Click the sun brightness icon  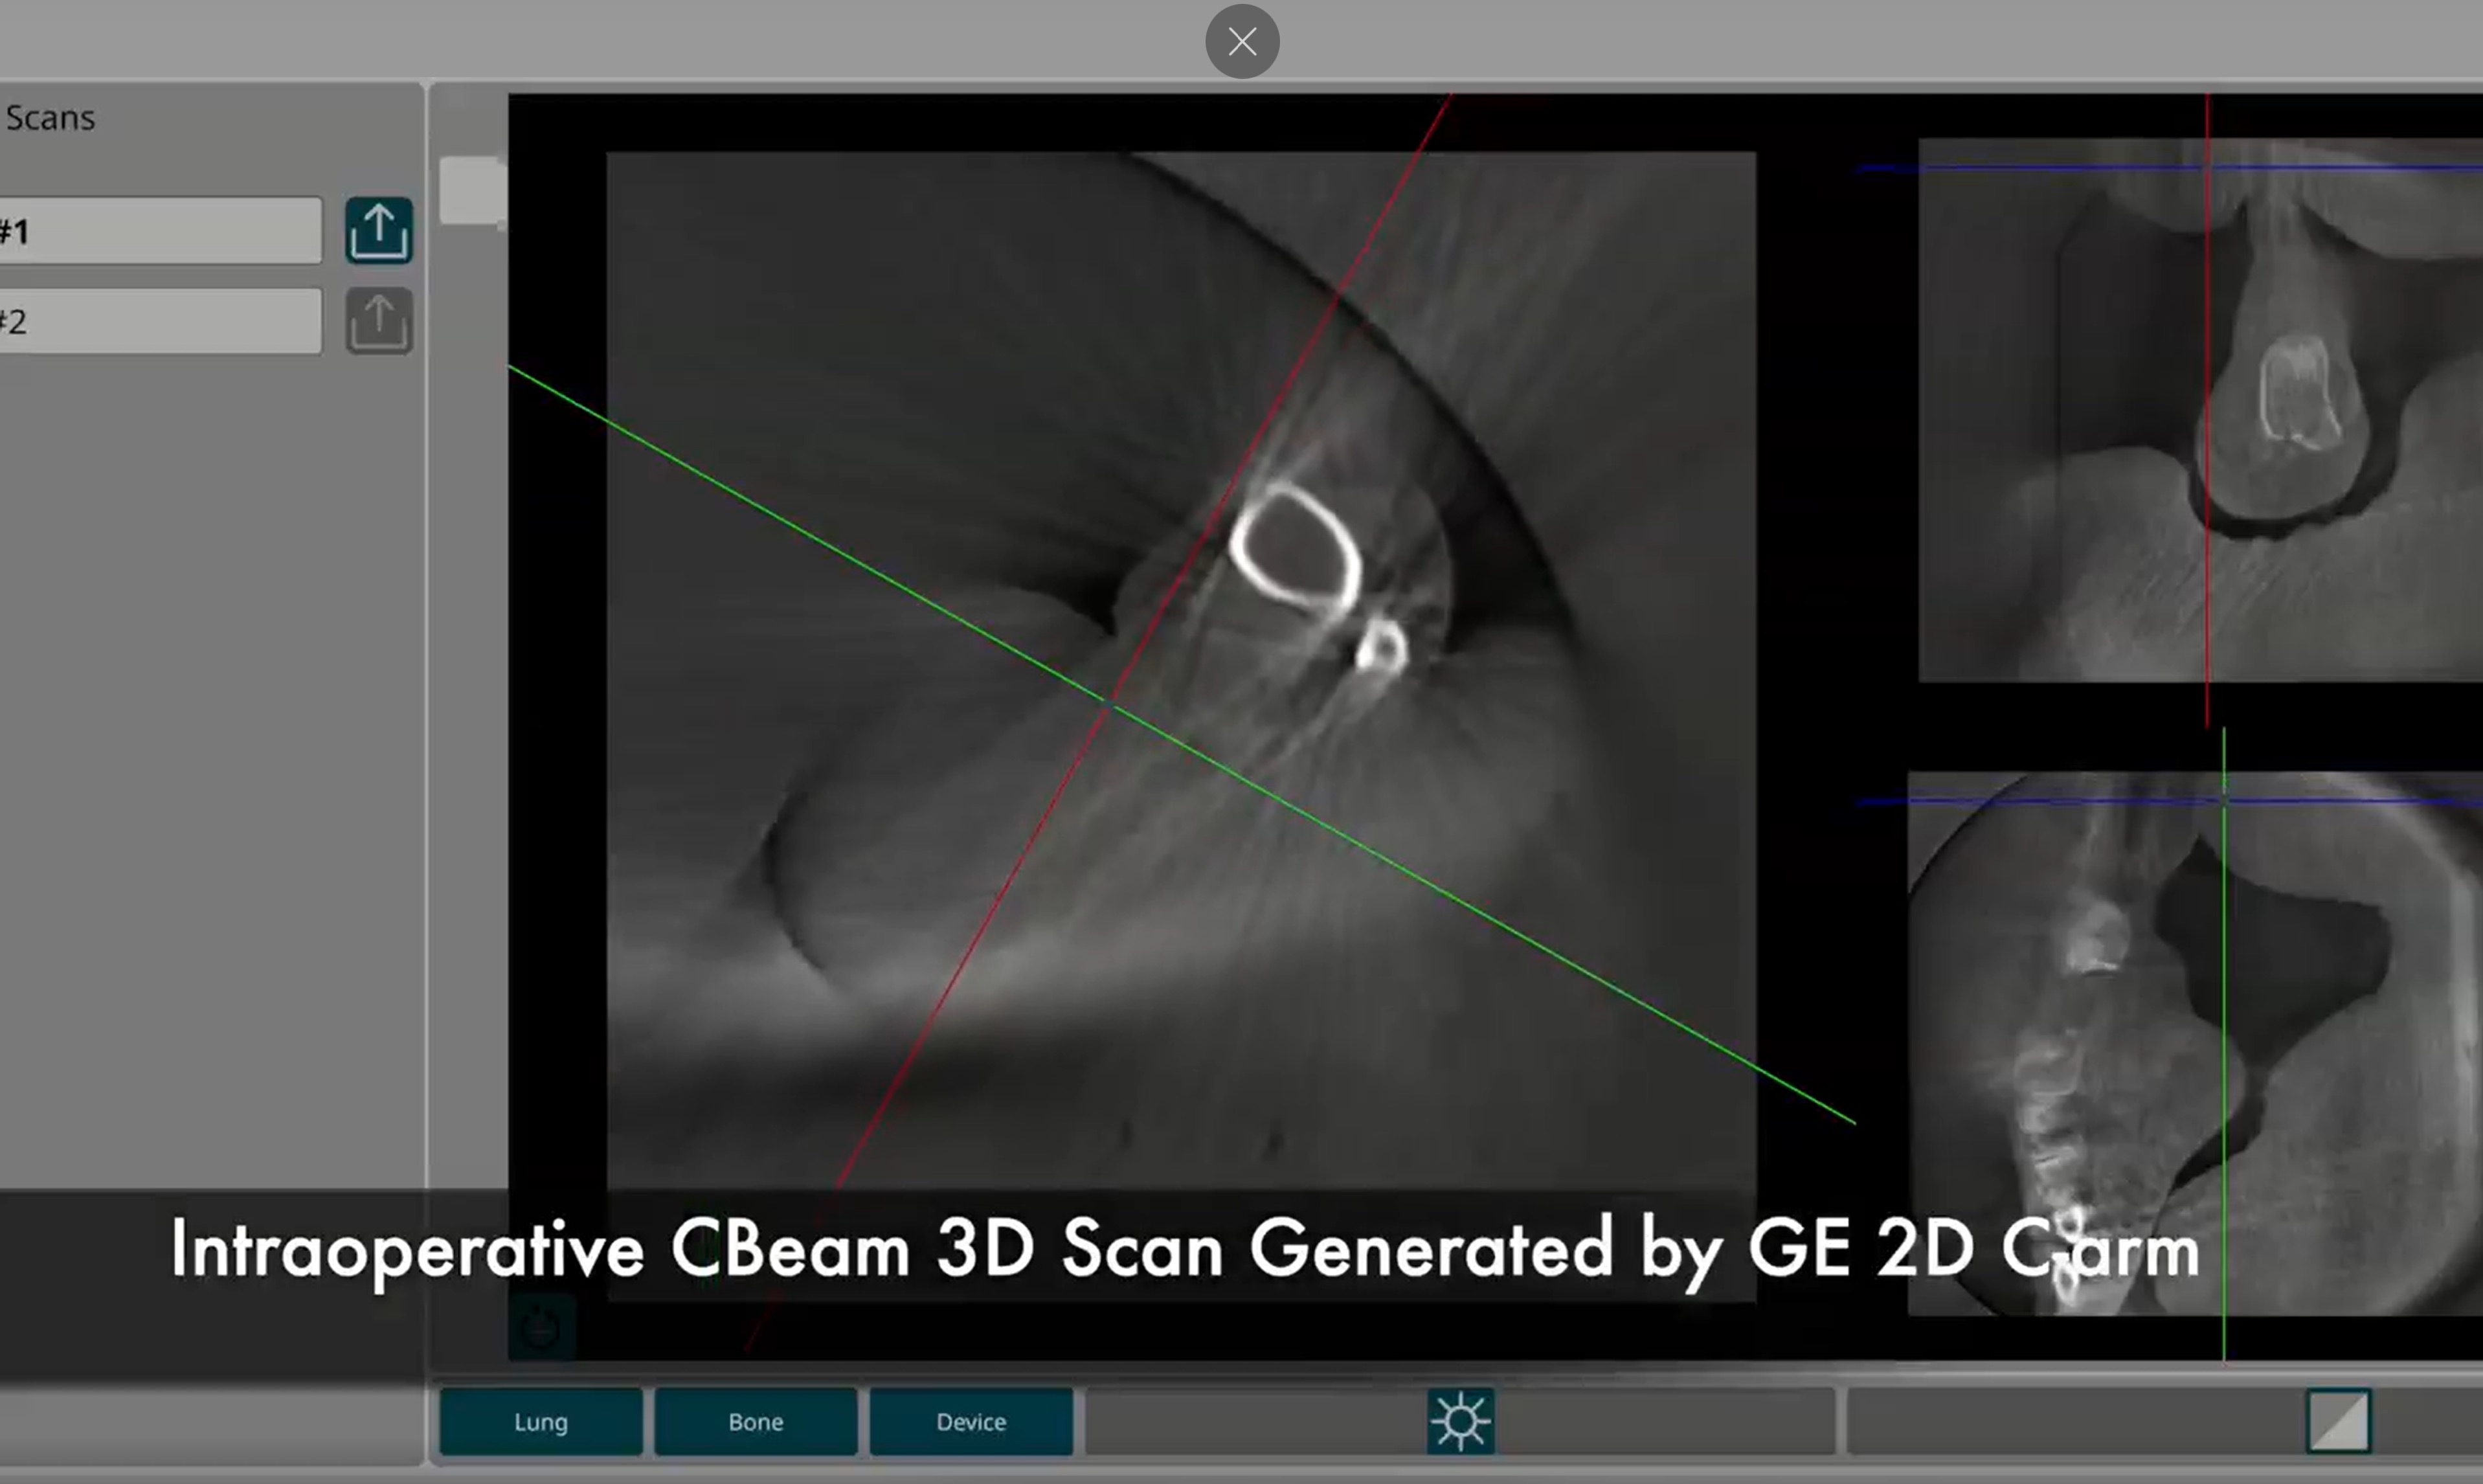click(1461, 1421)
